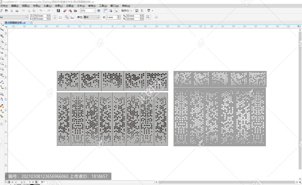
Task: Click the Cut scissors icon
Action: click(x=23, y=11)
